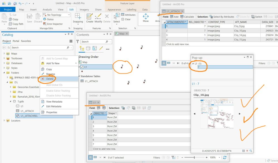Viewport: 278px width, 163px height.
Task: Toggle L1 layer visibility checkbox
Action: pos(82,67)
